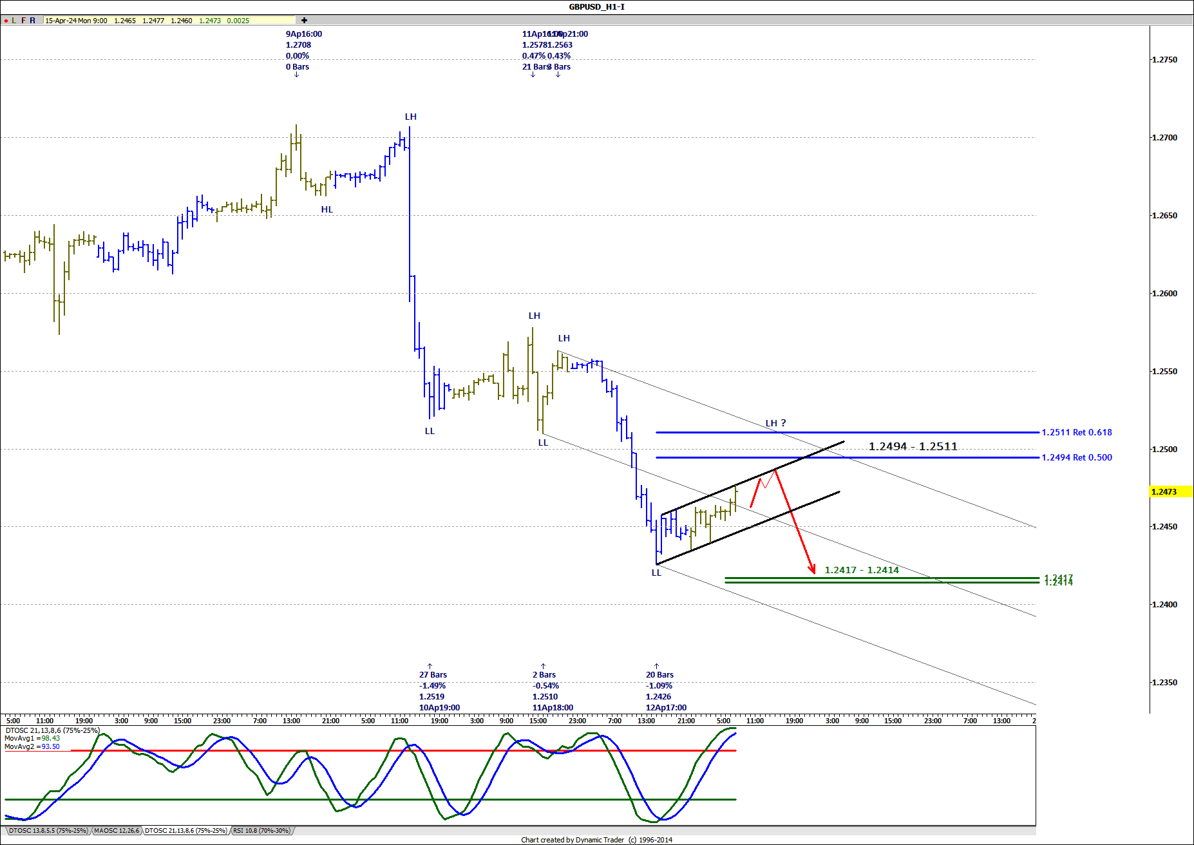
Task: Click the red dot indicator in the top bar
Action: coord(6,21)
